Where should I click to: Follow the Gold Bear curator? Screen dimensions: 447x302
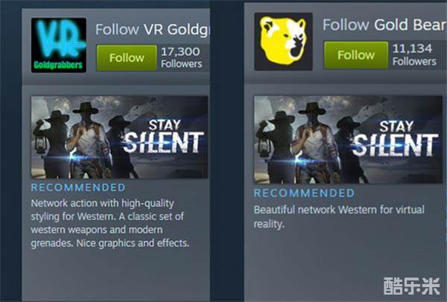pyautogui.click(x=356, y=55)
